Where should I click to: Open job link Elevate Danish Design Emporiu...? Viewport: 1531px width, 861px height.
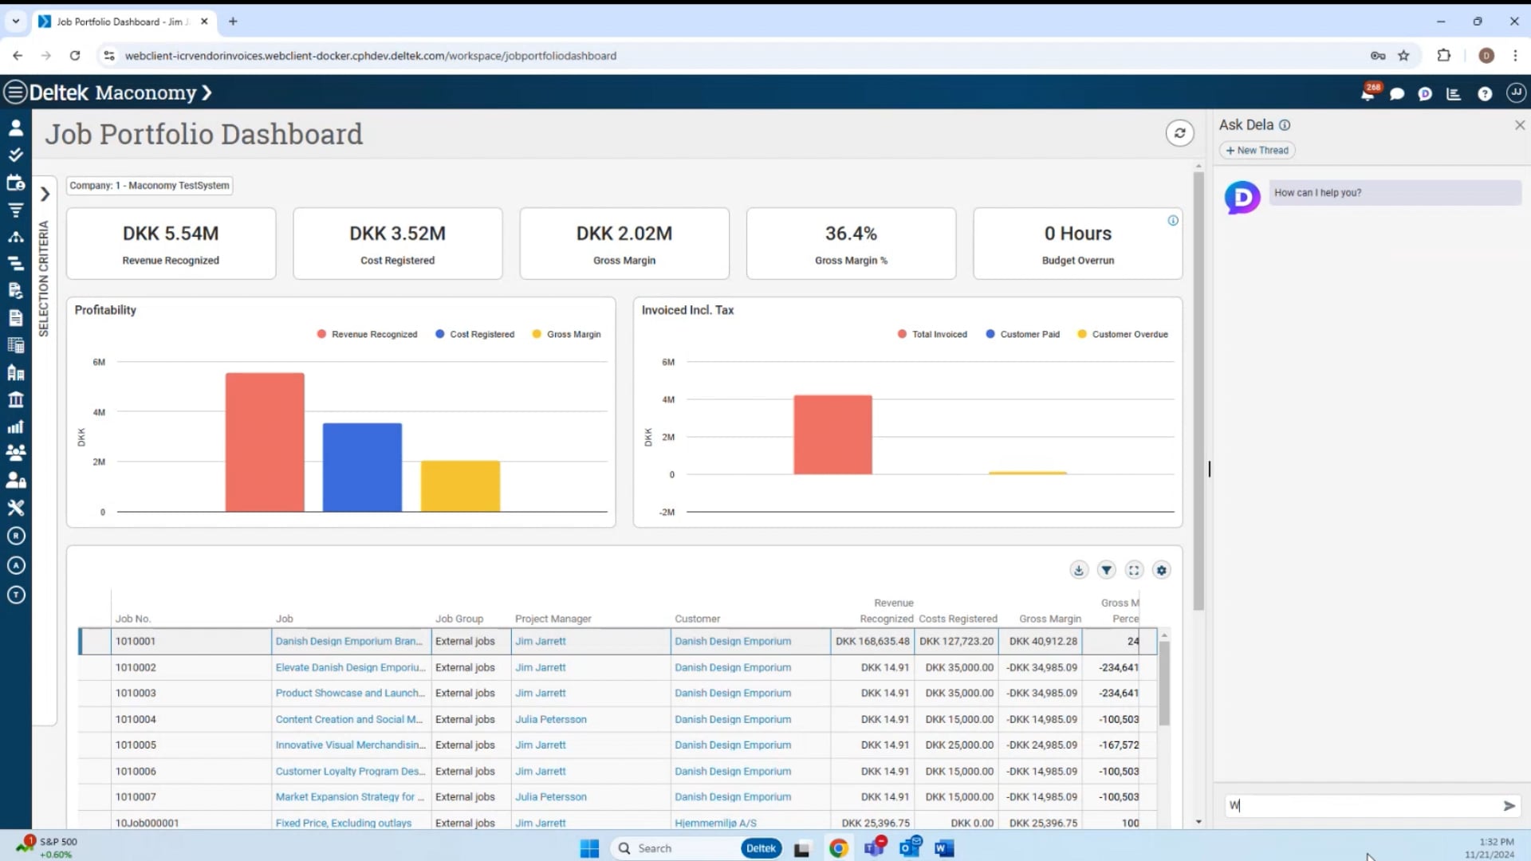350,667
